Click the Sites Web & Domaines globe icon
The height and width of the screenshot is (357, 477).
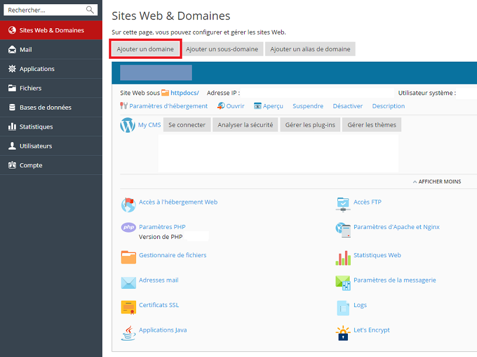click(x=12, y=30)
